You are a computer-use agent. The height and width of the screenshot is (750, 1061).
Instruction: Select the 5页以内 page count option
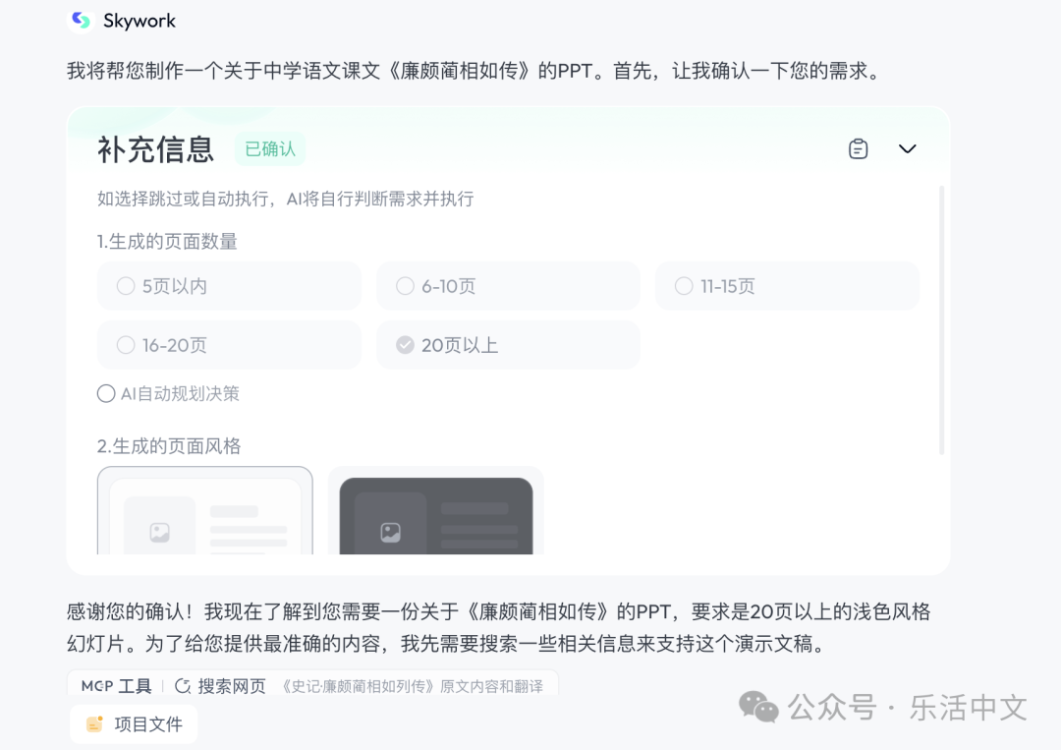tap(229, 286)
